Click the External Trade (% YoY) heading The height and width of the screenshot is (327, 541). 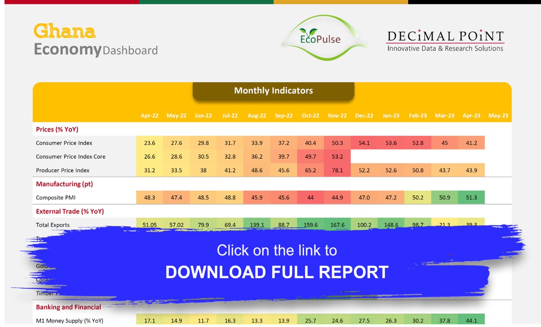pos(70,211)
